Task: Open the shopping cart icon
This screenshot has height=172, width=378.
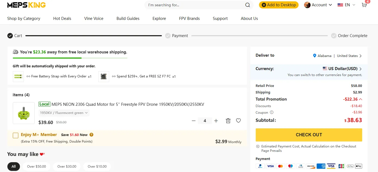Action: point(364,5)
